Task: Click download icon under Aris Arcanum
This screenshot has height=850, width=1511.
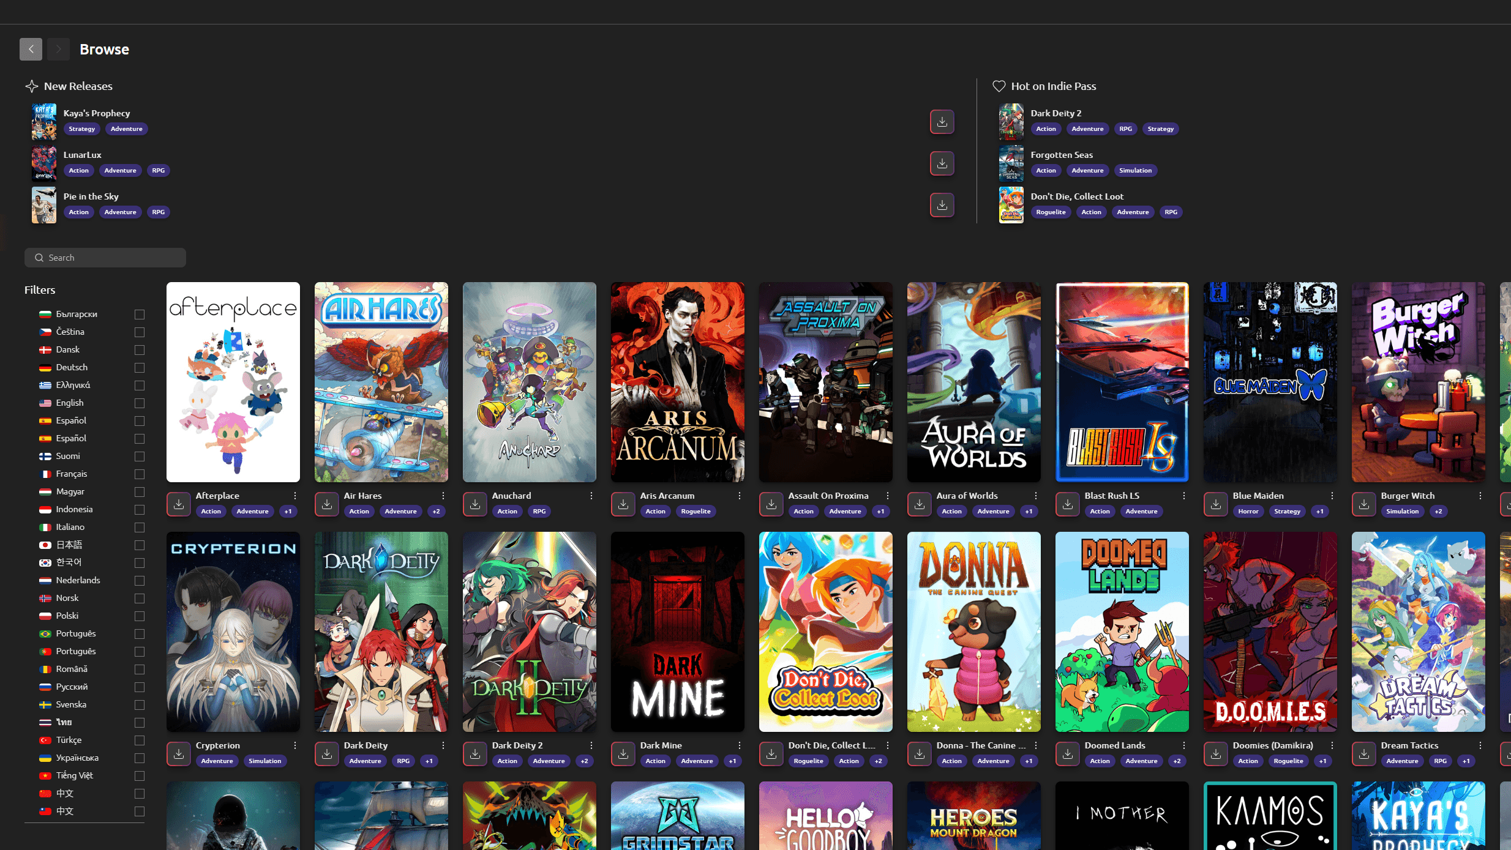Action: point(623,504)
